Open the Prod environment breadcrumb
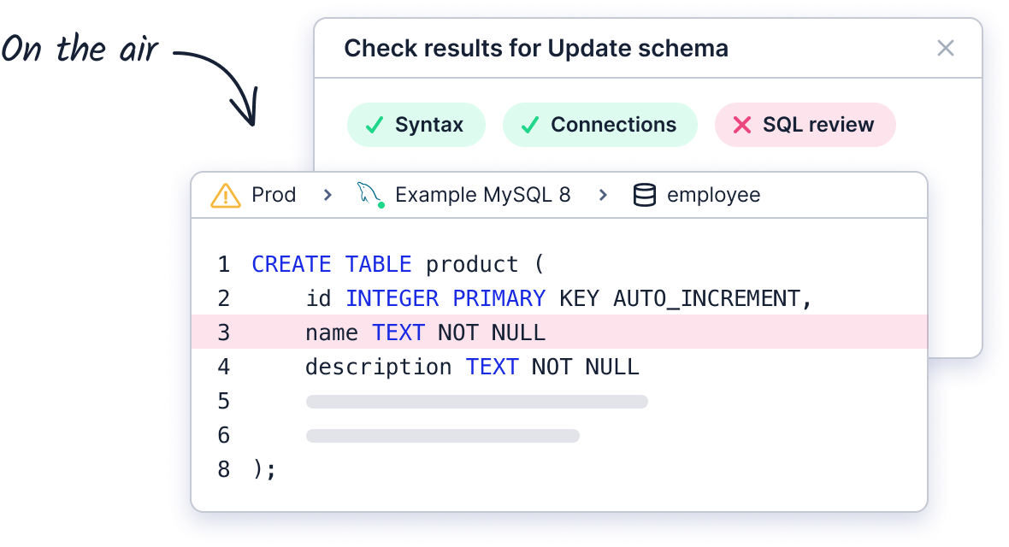This screenshot has width=1009, height=547. point(274,195)
